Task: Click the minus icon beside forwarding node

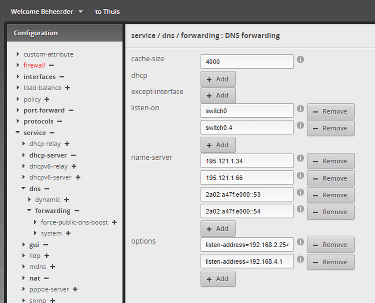Action: tap(77, 211)
